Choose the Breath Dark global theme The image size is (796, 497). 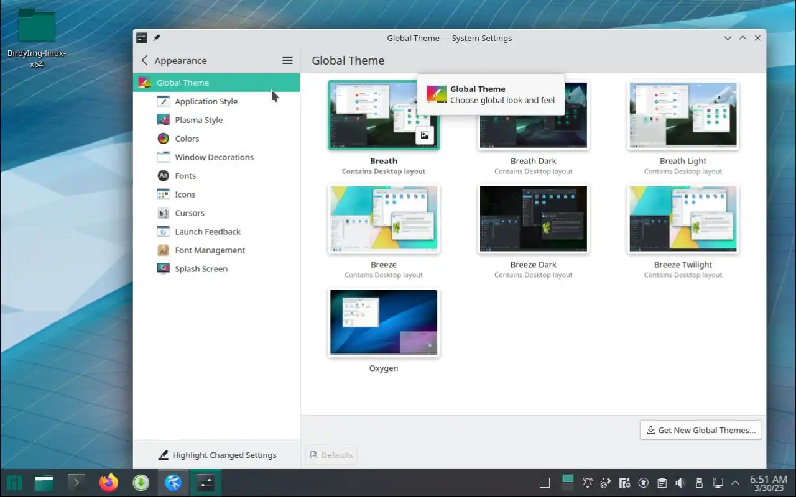coord(533,127)
